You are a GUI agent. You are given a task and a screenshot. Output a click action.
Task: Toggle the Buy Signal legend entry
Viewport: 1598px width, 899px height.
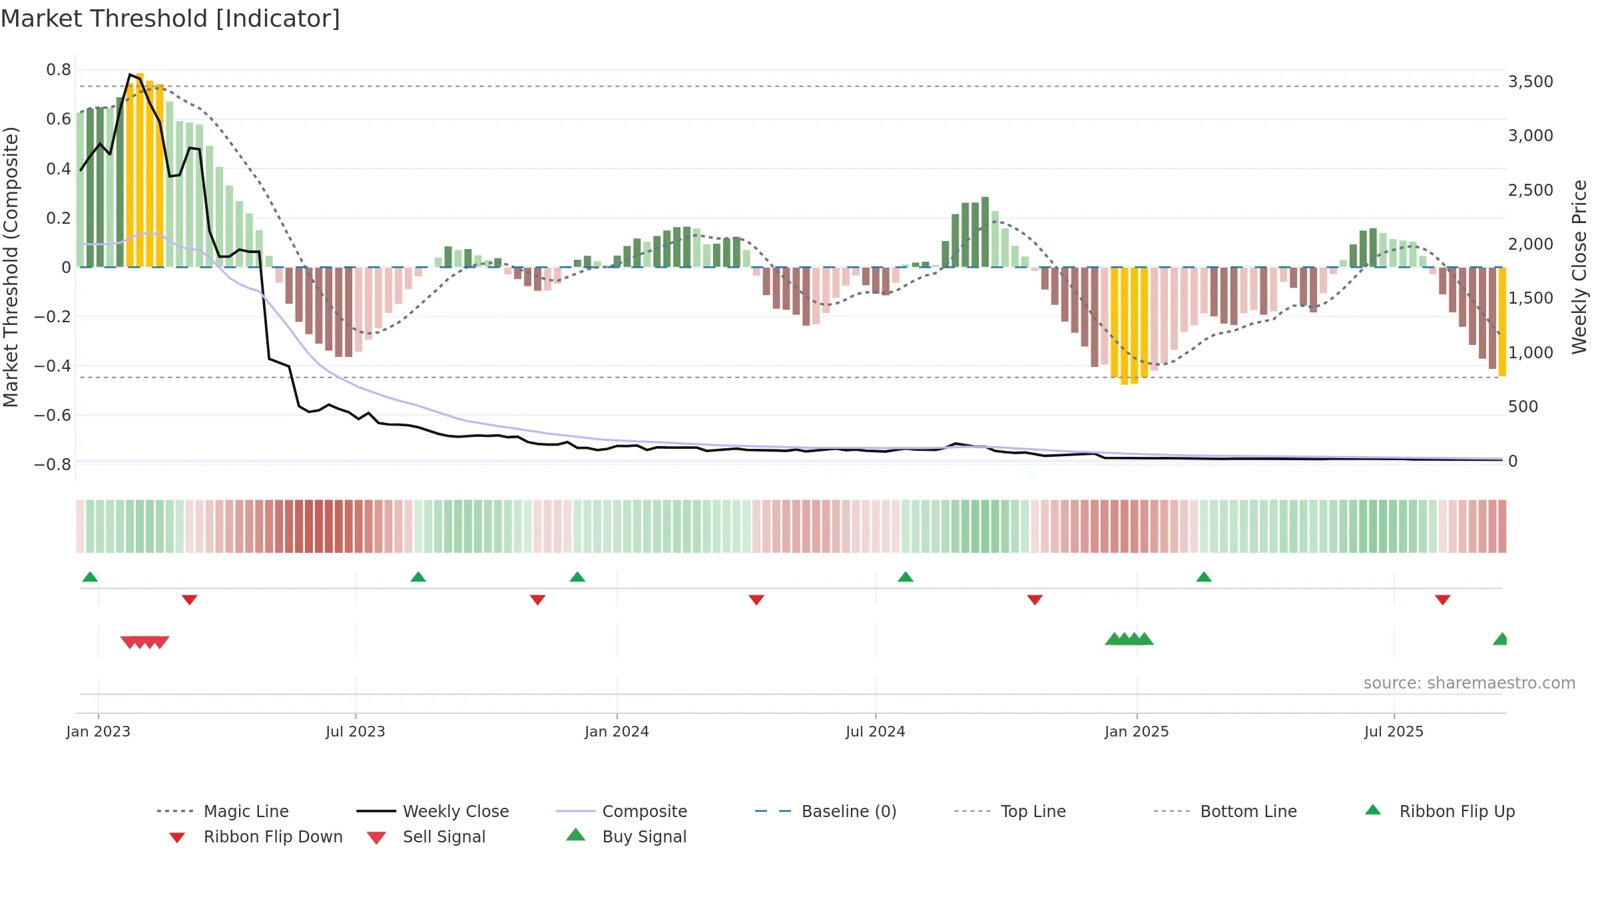(626, 836)
